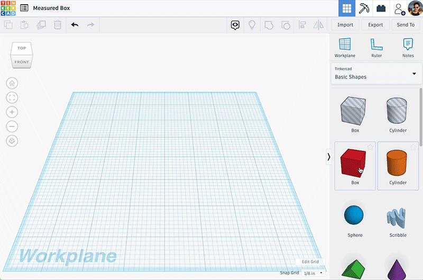Image resolution: width=423 pixels, height=280 pixels.
Task: Open the Snap Grid dropdown
Action: 313,273
